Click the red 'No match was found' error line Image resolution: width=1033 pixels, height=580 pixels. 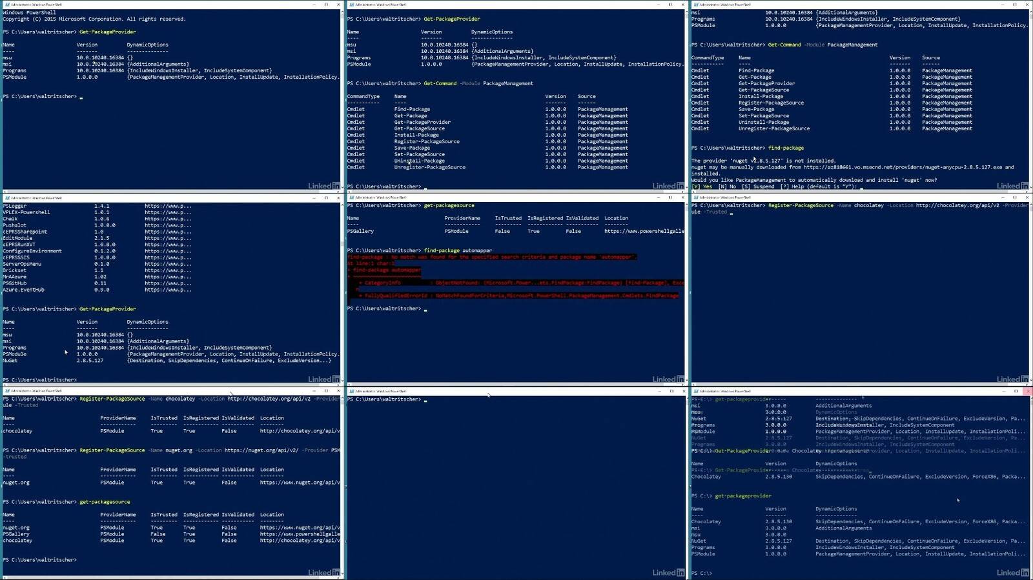click(x=492, y=257)
